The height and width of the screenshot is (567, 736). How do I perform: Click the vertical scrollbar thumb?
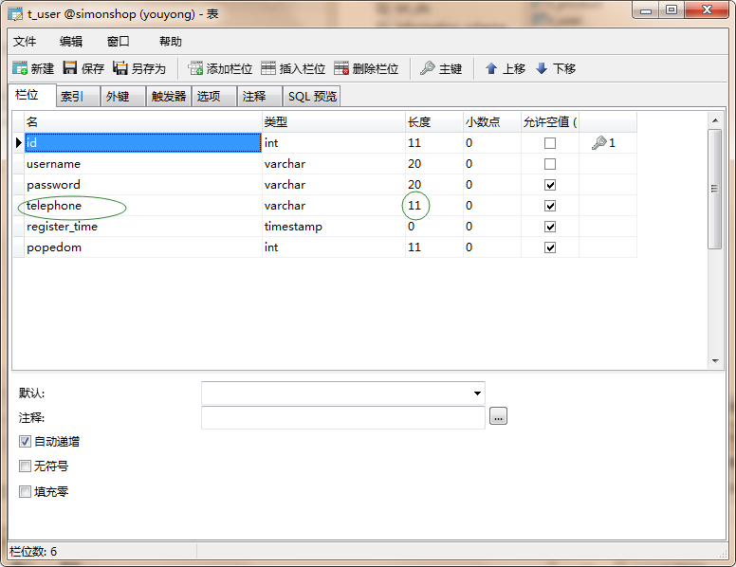(x=715, y=189)
